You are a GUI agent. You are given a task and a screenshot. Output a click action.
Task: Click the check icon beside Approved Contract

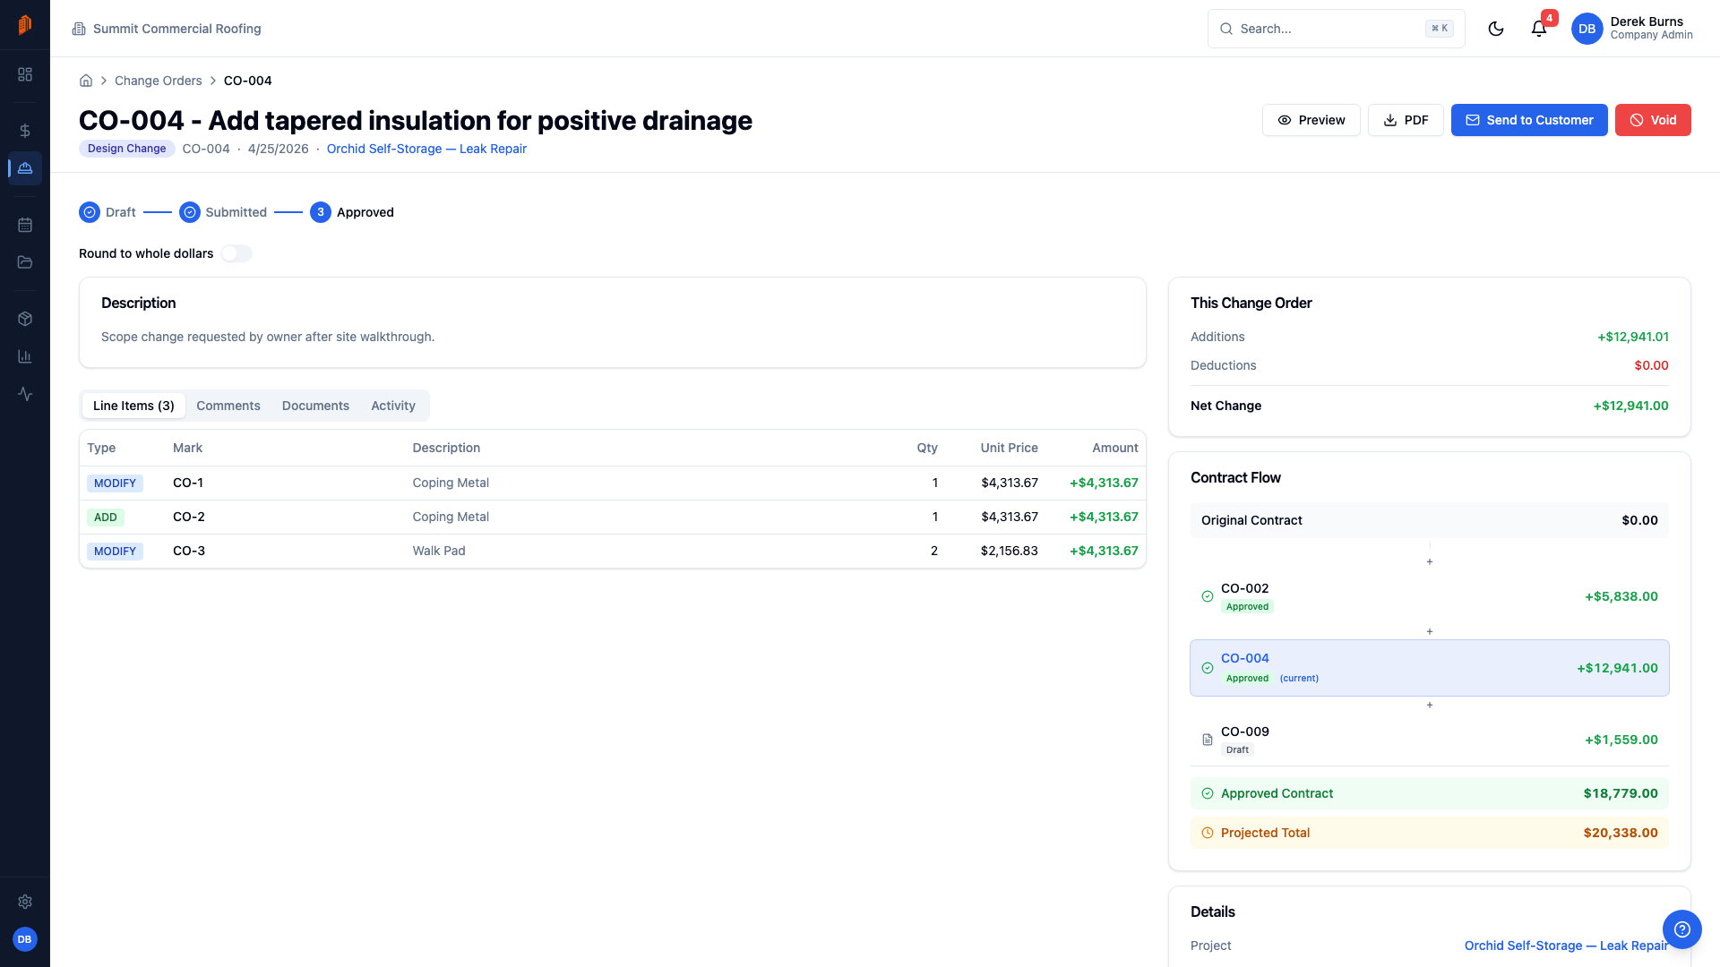tap(1208, 793)
